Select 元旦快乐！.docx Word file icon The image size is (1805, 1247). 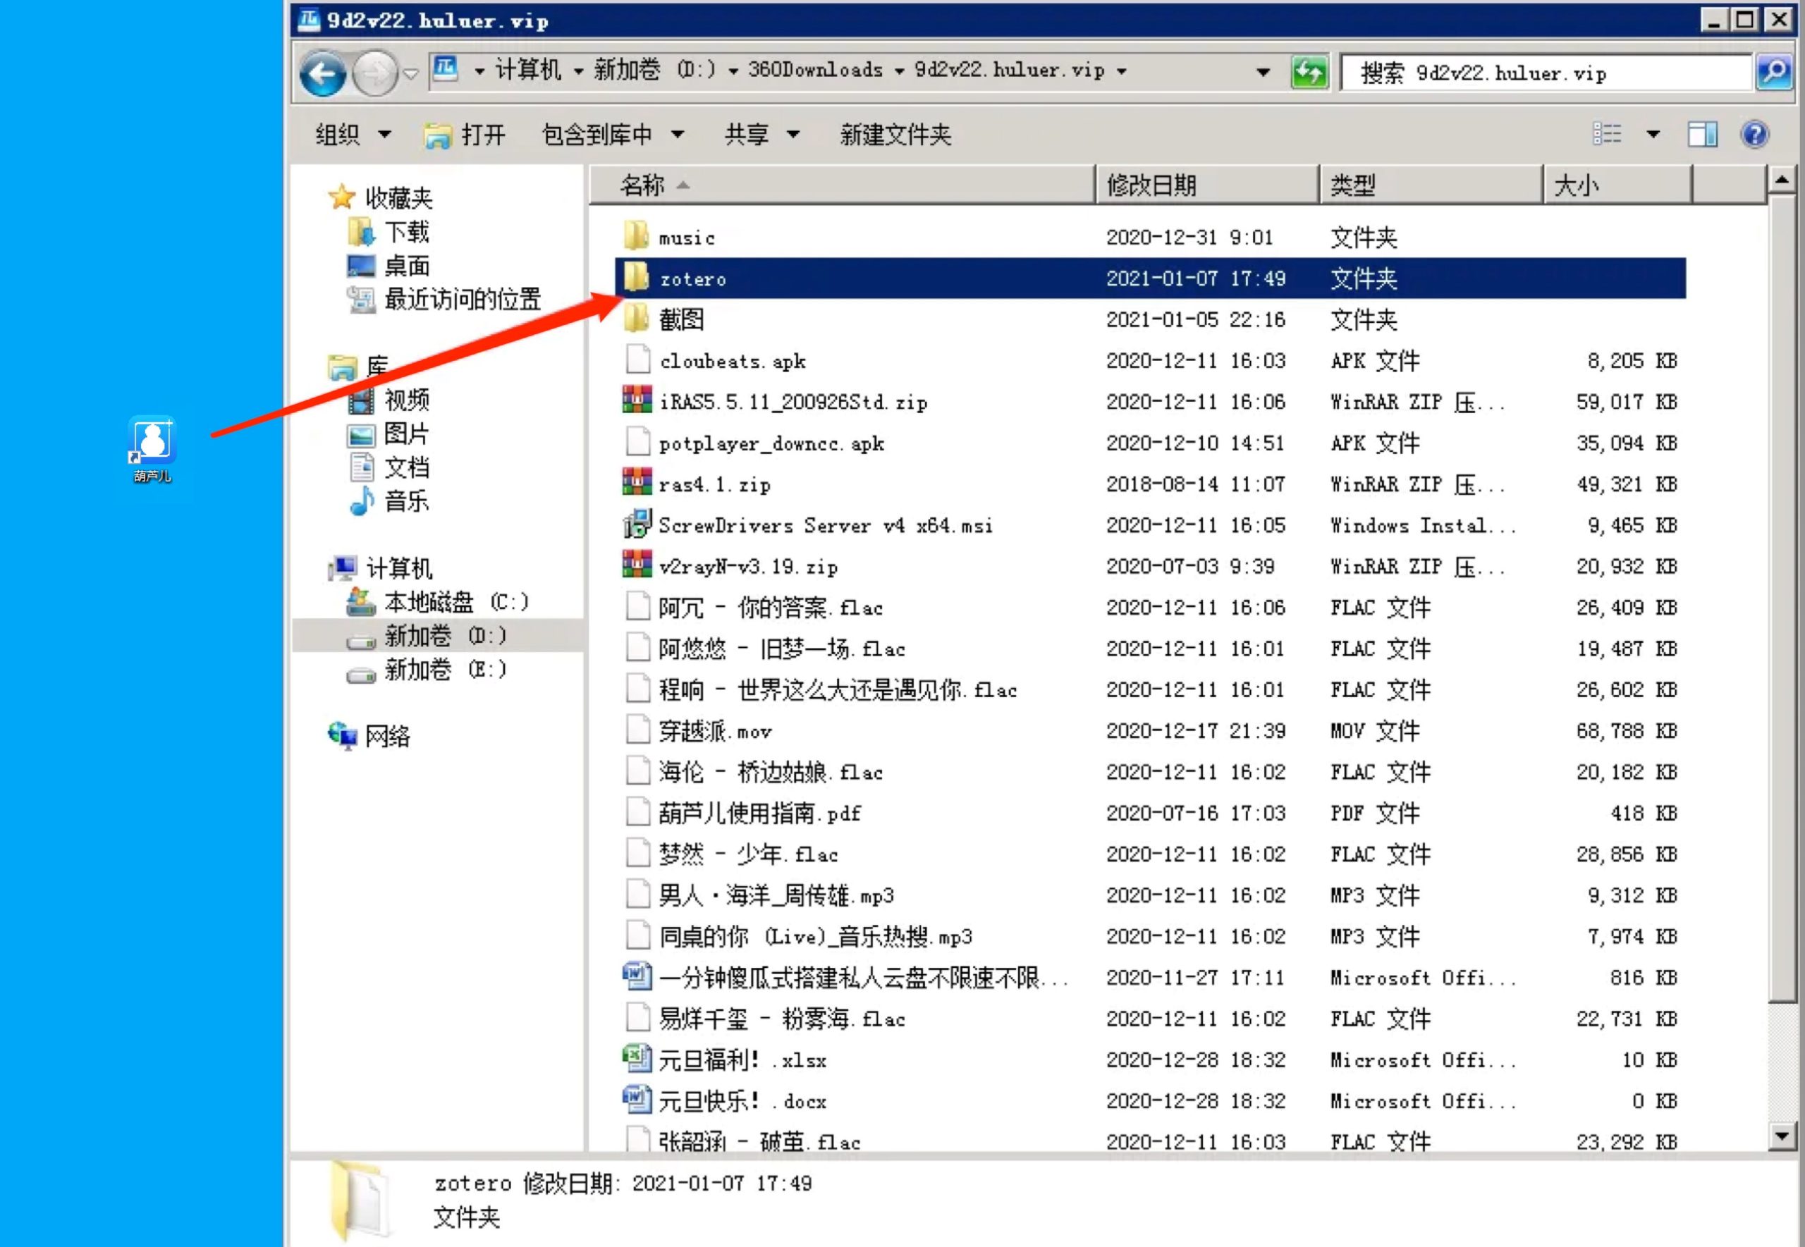pyautogui.click(x=637, y=1100)
